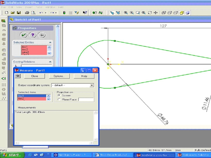Redo the last undone action
The width and height of the screenshot is (211, 158).
click(52, 13)
